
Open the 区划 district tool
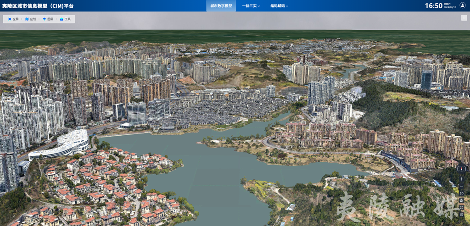click(x=30, y=19)
